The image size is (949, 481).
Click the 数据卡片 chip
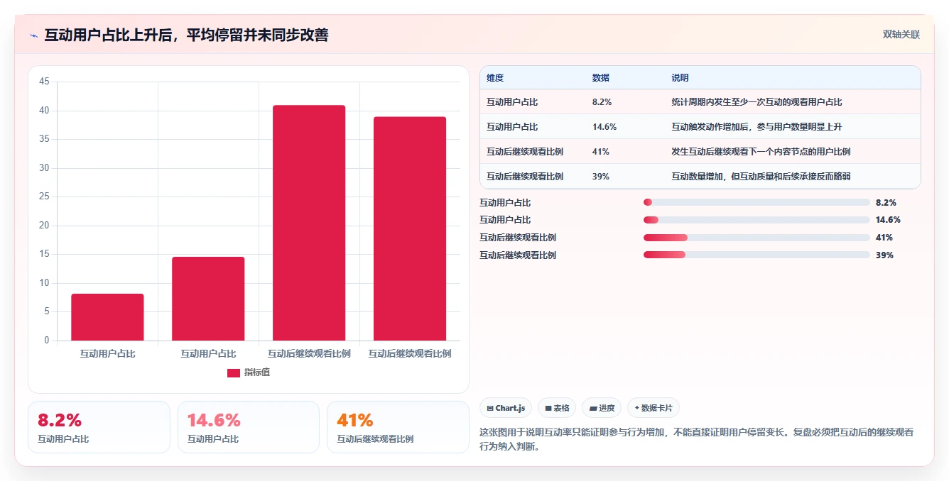(x=654, y=408)
